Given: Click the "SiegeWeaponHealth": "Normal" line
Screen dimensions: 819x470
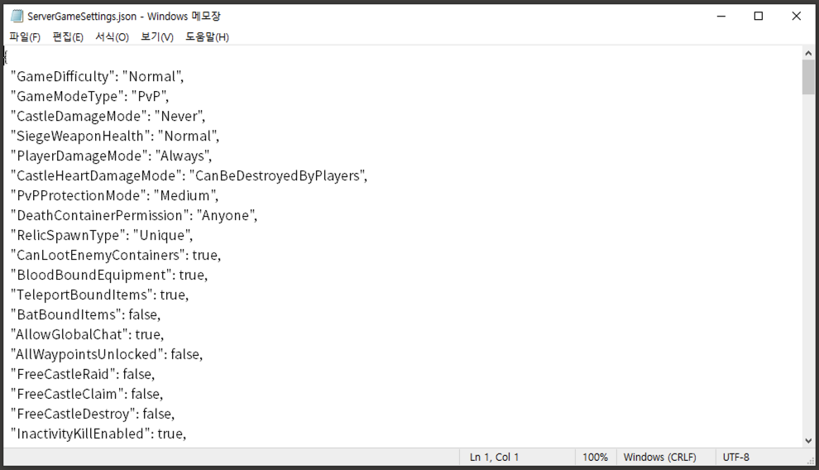Looking at the screenshot, I should (115, 137).
